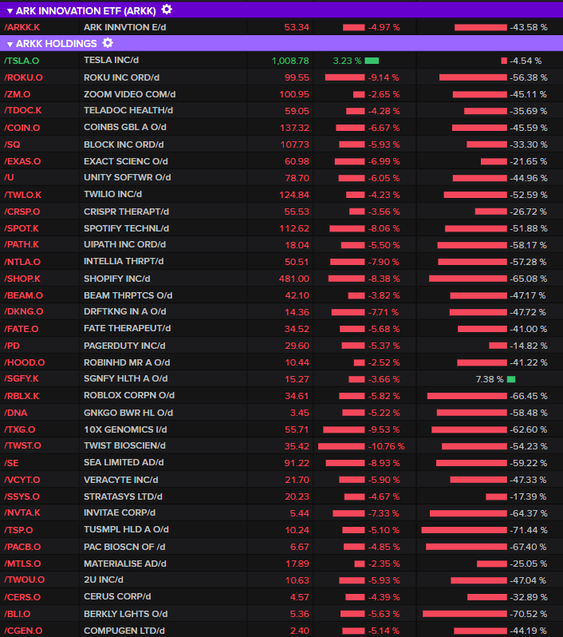Select the /CRSP.O ticker
The height and width of the screenshot is (637, 563).
click(22, 212)
